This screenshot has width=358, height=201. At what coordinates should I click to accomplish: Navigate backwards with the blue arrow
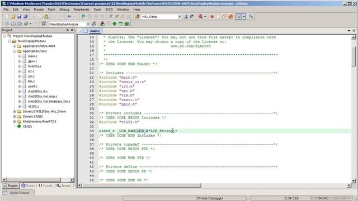pos(69,16)
